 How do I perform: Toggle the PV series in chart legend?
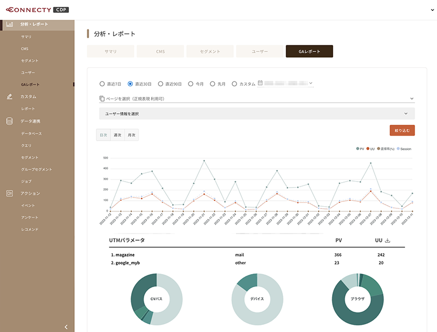tap(360, 149)
